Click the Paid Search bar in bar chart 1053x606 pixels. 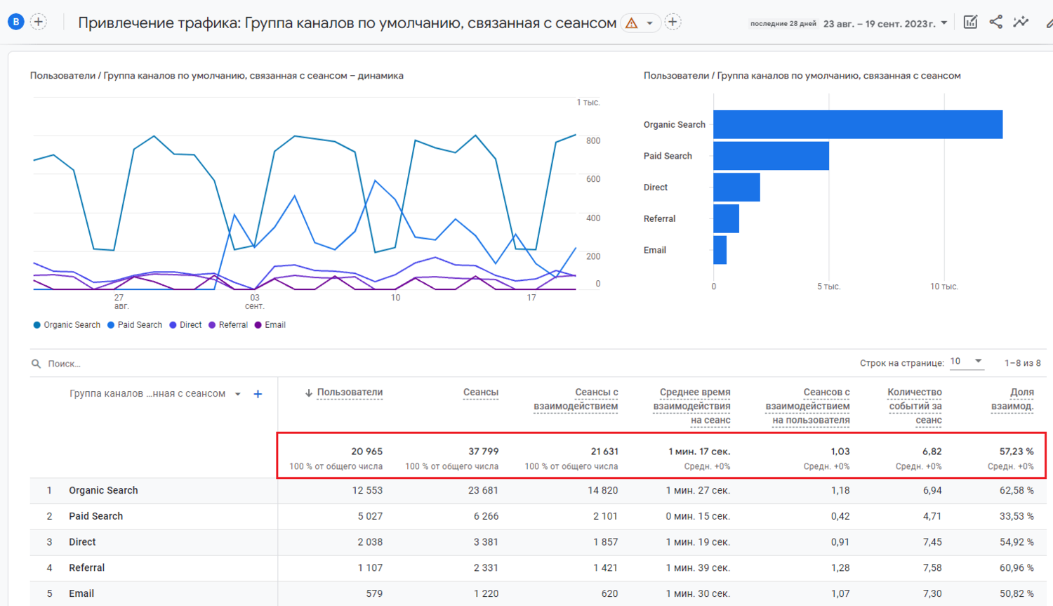[x=771, y=156]
